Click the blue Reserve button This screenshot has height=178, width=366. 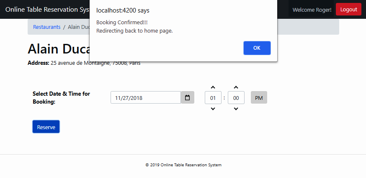tap(46, 127)
